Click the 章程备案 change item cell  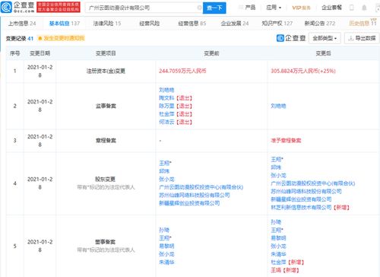(x=106, y=141)
